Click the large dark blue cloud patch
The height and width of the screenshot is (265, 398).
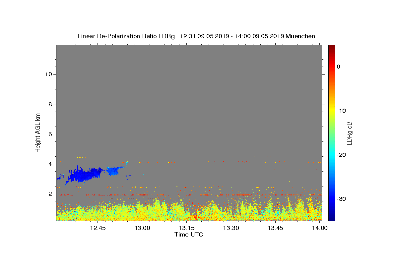[x=85, y=175]
